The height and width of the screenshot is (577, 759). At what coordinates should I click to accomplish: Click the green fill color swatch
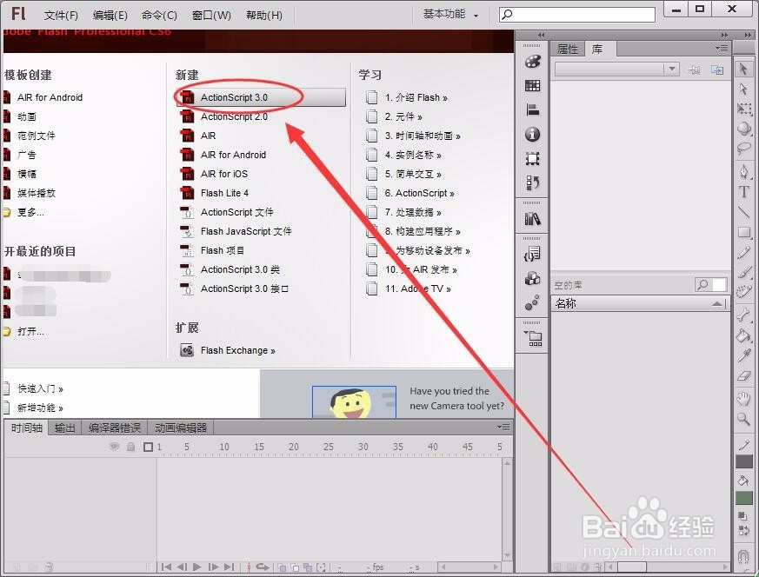tap(744, 498)
